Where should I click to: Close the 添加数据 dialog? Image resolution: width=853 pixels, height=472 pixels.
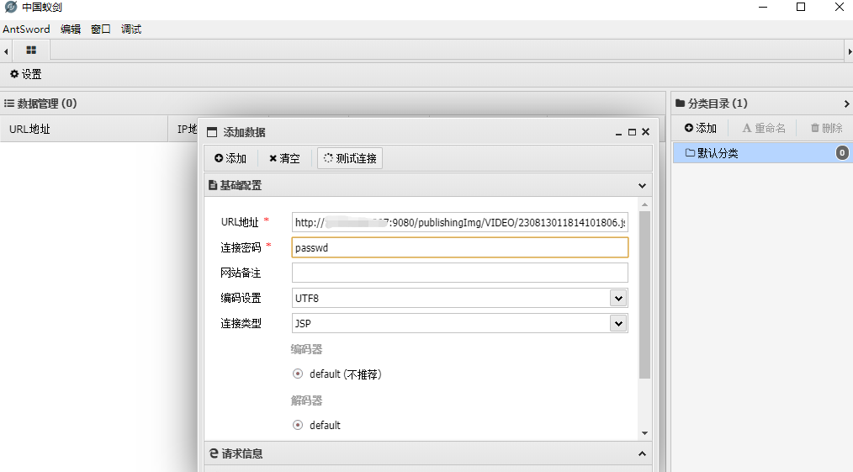646,131
